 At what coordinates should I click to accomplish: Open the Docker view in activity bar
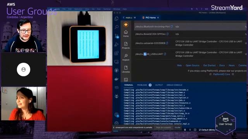(117, 79)
